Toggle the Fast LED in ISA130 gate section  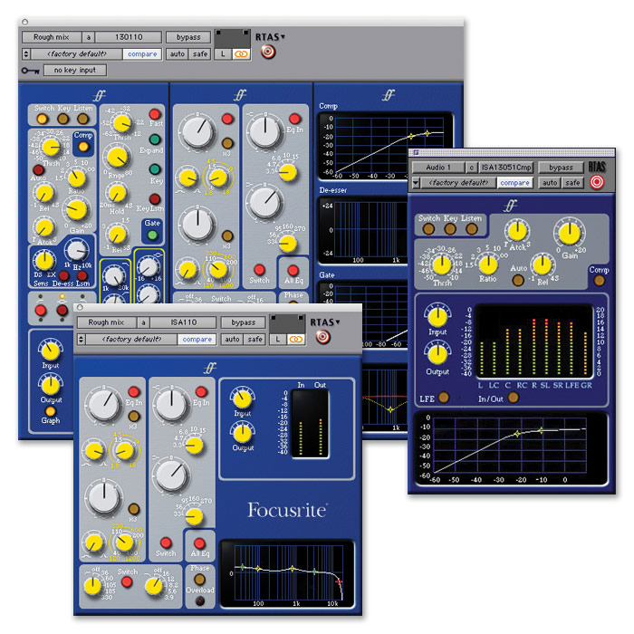tap(155, 114)
